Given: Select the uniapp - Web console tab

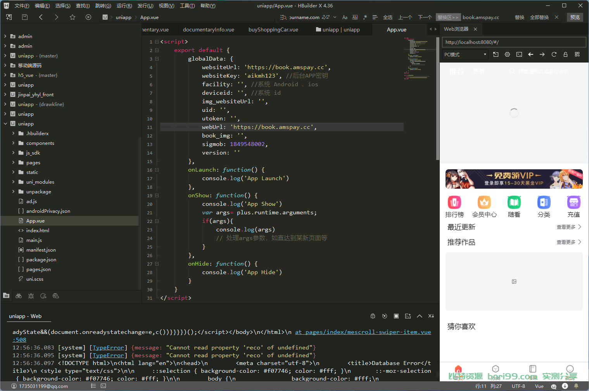Looking at the screenshot, I should [25, 316].
